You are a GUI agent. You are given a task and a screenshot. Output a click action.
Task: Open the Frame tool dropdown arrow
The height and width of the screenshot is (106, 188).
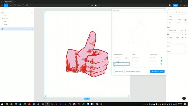point(12,5)
